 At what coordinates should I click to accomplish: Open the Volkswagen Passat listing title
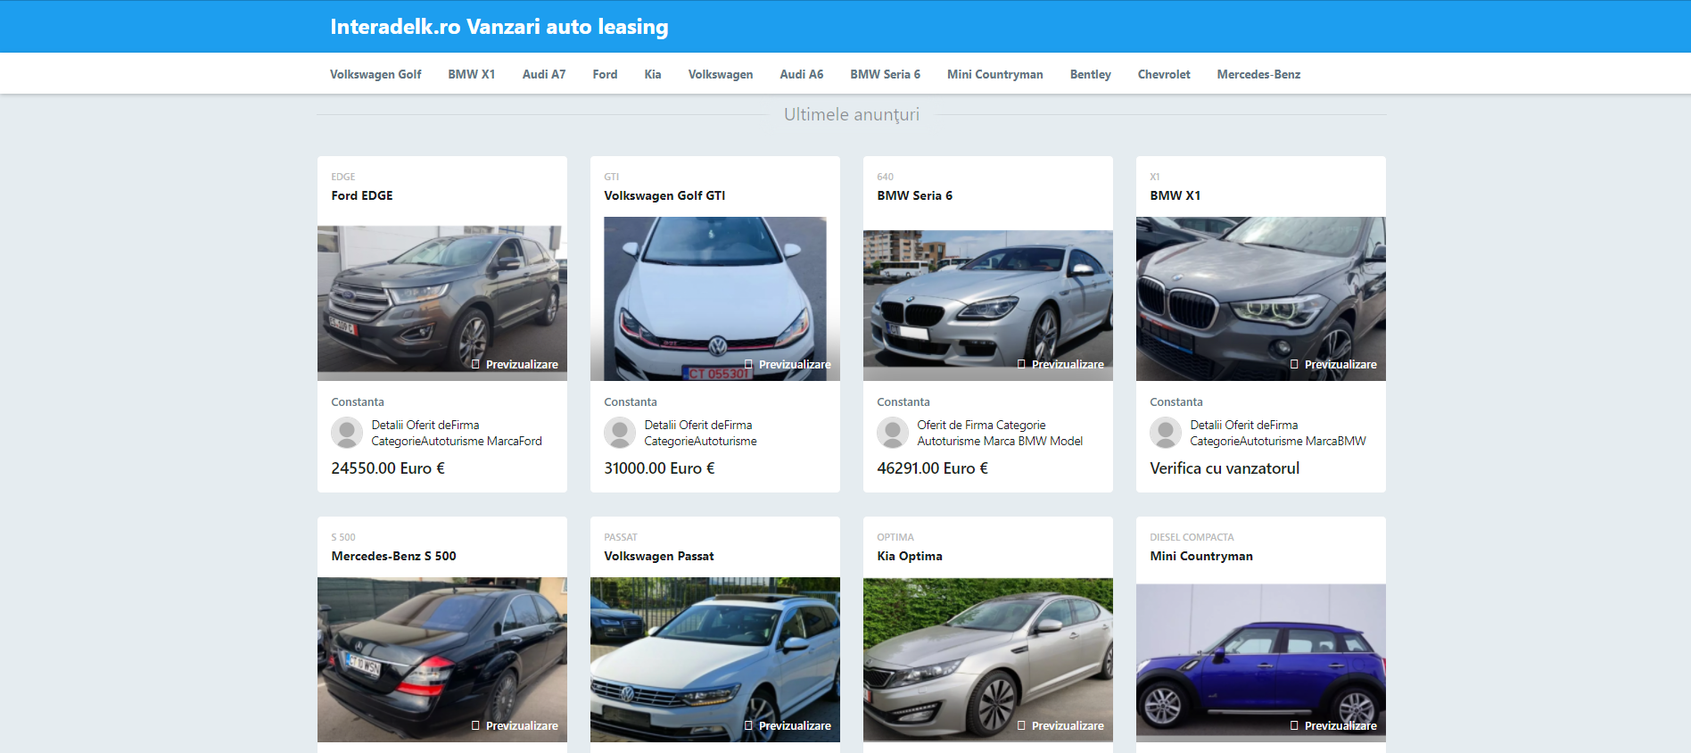[658, 556]
